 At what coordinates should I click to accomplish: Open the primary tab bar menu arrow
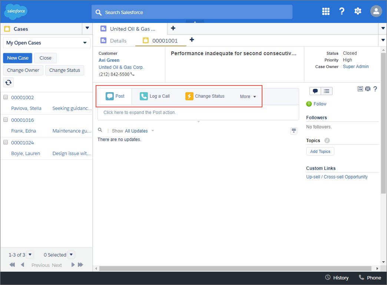pos(383,28)
